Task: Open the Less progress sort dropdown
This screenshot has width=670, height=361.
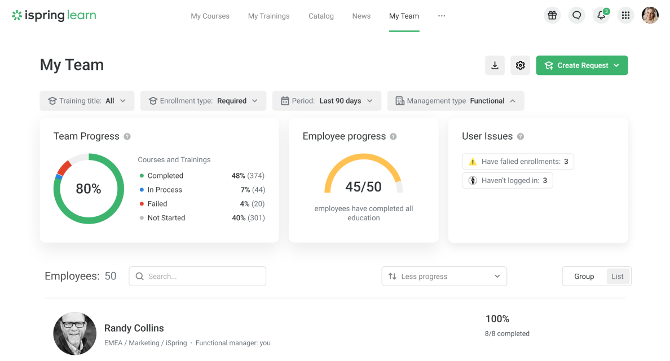Action: 444,276
